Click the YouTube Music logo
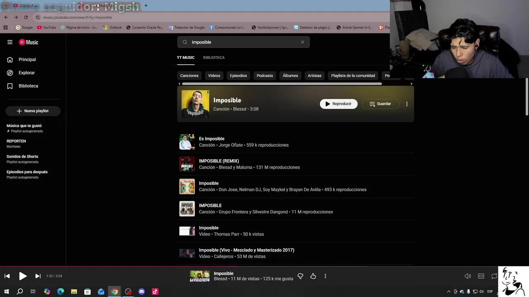The width and height of the screenshot is (529, 297). click(29, 42)
